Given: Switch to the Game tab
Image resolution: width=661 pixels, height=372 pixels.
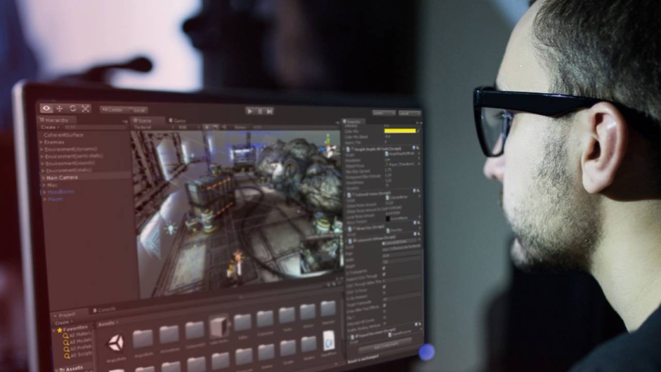Looking at the screenshot, I should click(178, 120).
